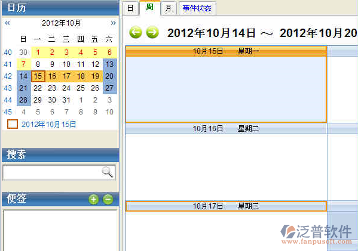Select the 周 week view tab
The width and height of the screenshot is (358, 251).
click(x=149, y=7)
